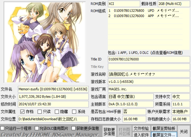Screen dimensions: 191x137
Task: Toggle the 存档 file attribute checkbox
Action: pos(22,112)
